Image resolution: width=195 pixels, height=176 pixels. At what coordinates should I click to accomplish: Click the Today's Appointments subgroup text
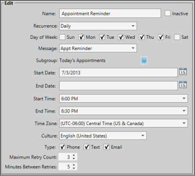coord(83,61)
